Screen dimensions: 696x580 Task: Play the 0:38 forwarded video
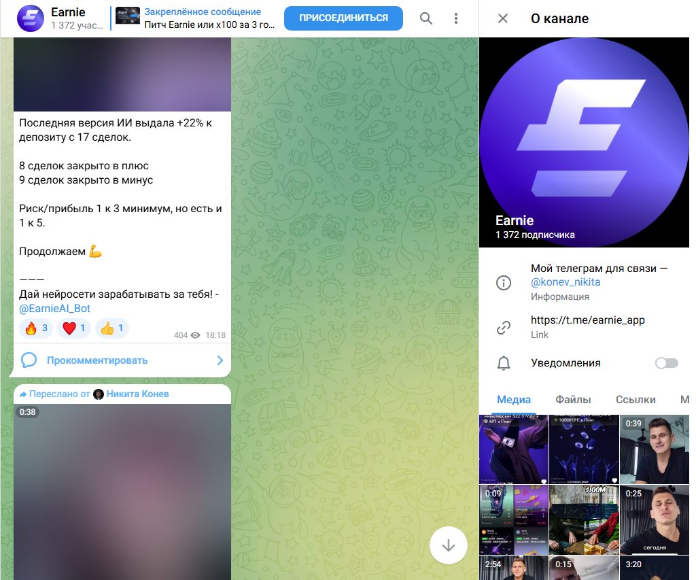122,492
